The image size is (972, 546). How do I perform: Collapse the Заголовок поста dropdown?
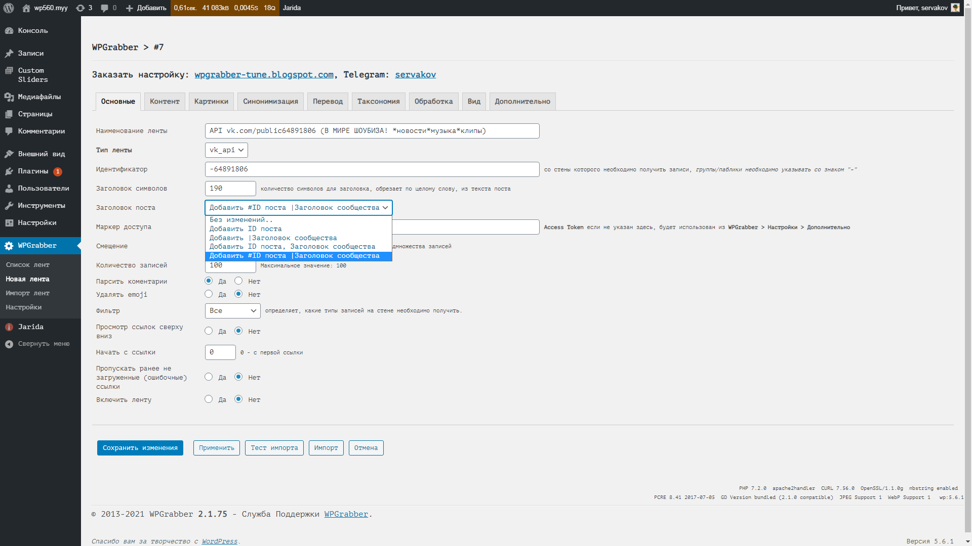click(299, 208)
